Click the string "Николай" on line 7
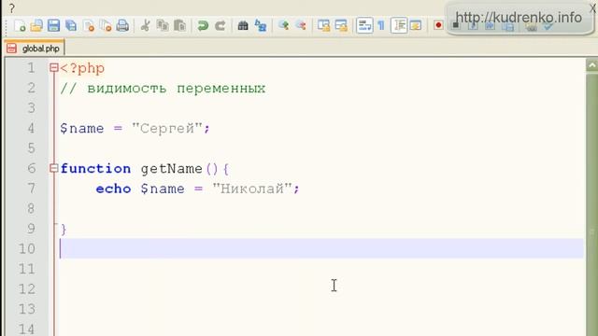Image resolution: width=598 pixels, height=336 pixels. click(x=252, y=189)
